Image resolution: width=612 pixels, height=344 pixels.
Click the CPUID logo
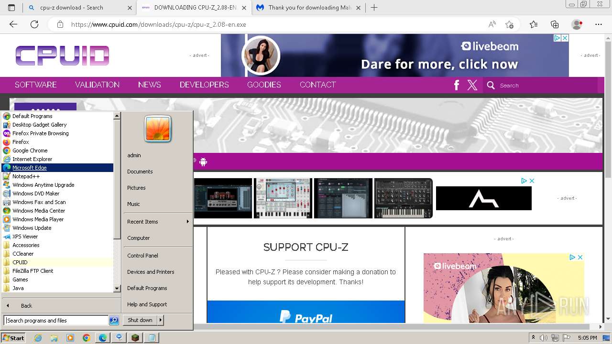pyautogui.click(x=62, y=56)
